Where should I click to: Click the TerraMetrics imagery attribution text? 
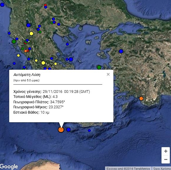(x=128, y=169)
